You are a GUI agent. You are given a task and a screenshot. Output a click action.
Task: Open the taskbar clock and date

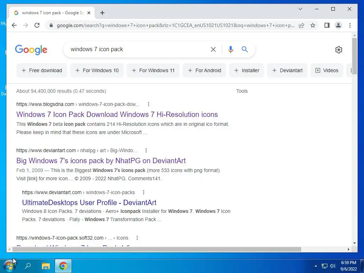(348, 266)
